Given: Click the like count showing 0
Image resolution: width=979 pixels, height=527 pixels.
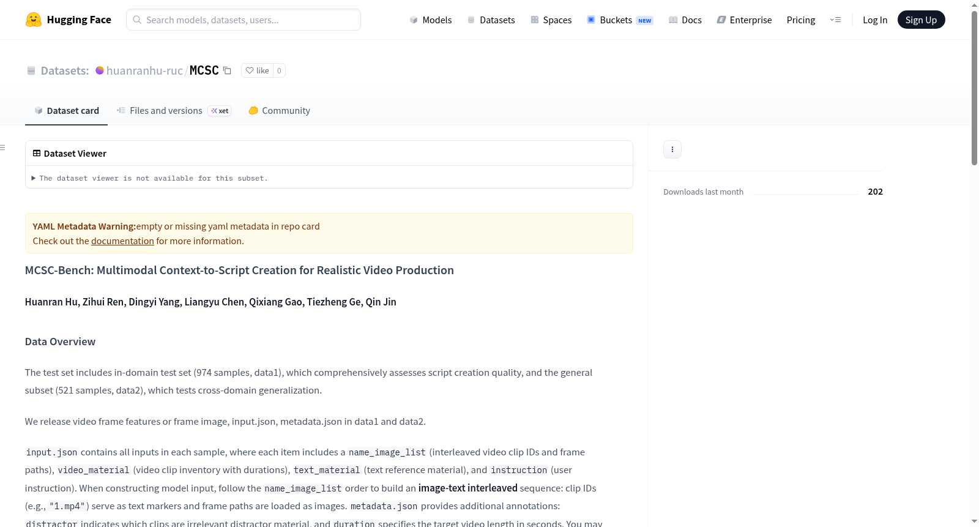Looking at the screenshot, I should click(279, 70).
